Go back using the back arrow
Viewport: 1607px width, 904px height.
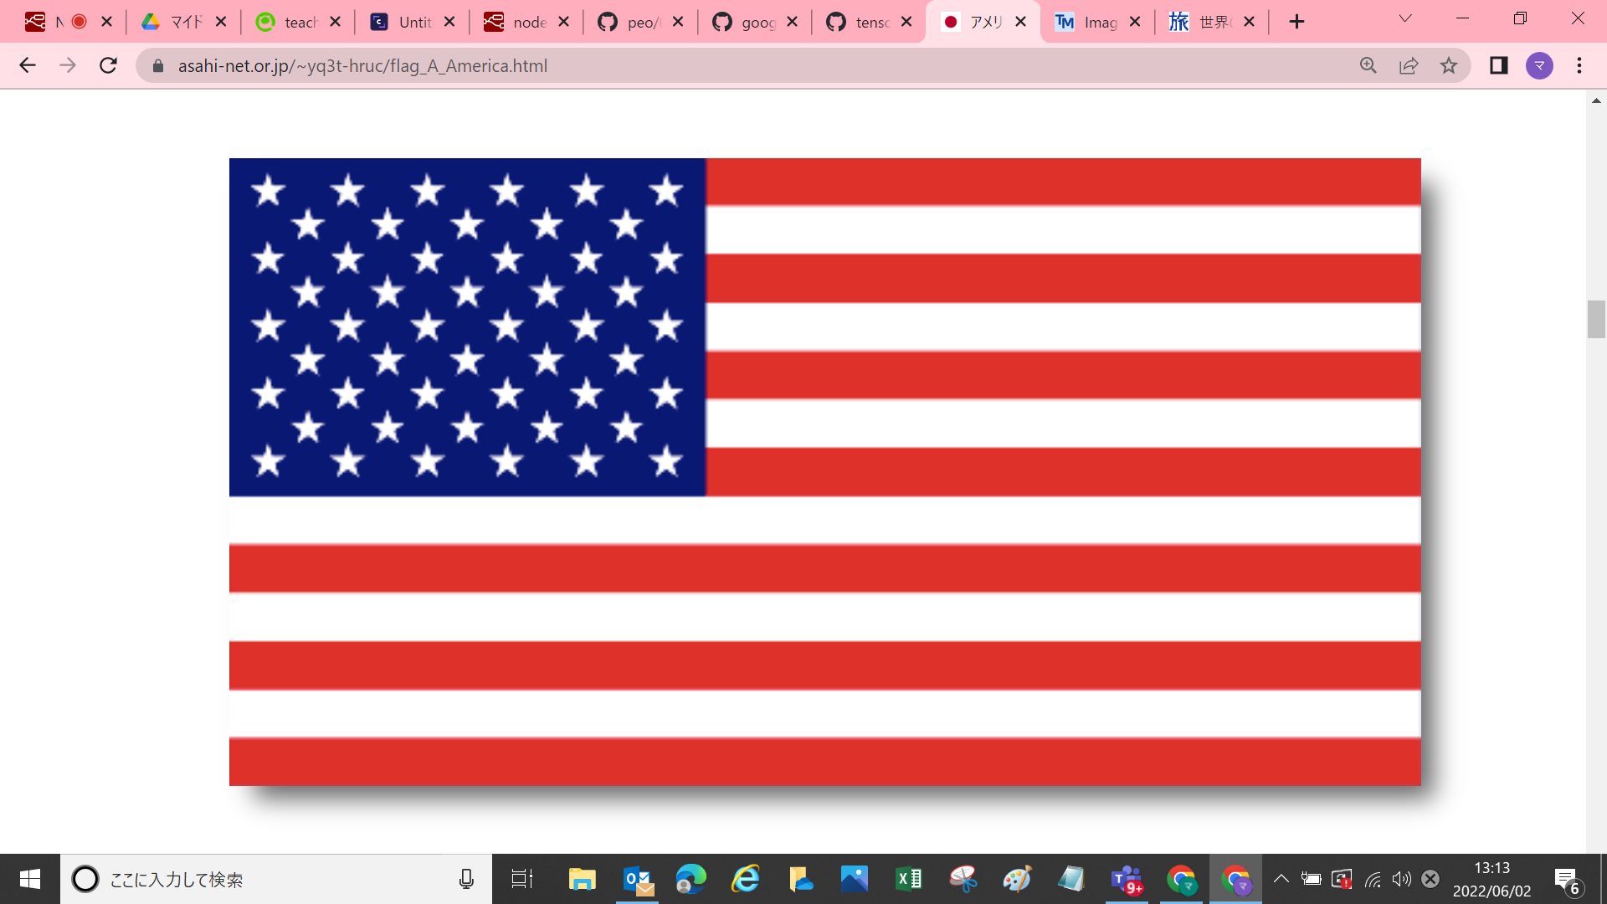pos(28,65)
